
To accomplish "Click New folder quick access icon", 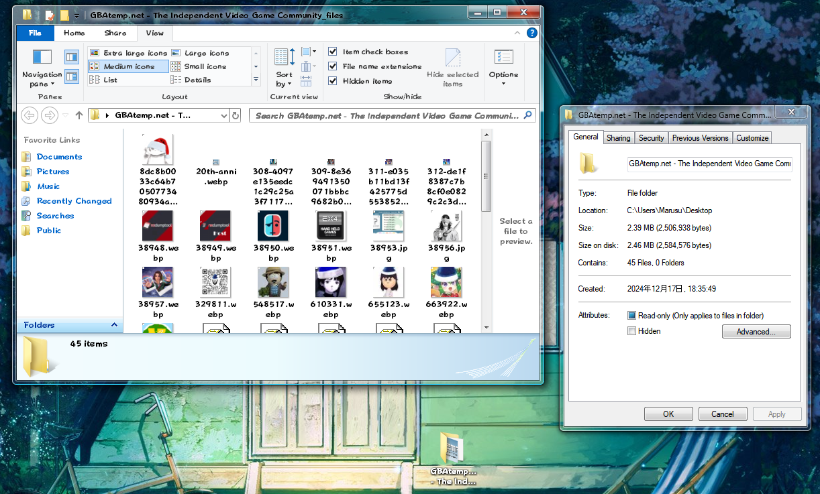I will (64, 14).
